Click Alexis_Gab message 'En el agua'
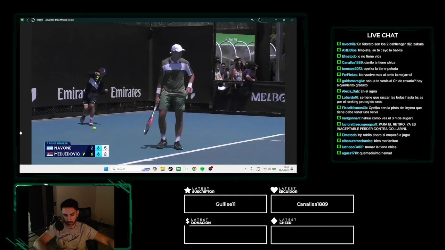The width and height of the screenshot is (445, 250). [x=369, y=91]
